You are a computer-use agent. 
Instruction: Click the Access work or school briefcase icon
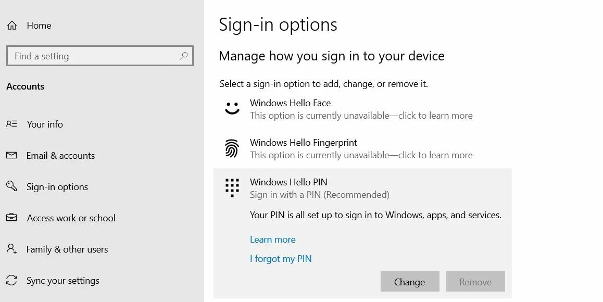coord(11,218)
